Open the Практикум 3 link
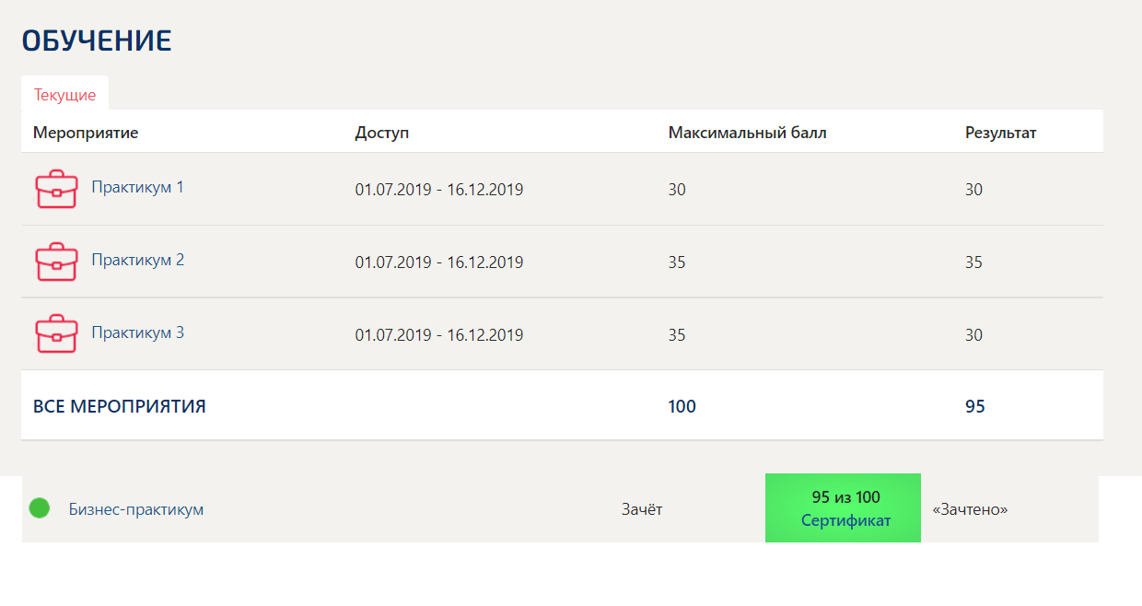 point(137,332)
